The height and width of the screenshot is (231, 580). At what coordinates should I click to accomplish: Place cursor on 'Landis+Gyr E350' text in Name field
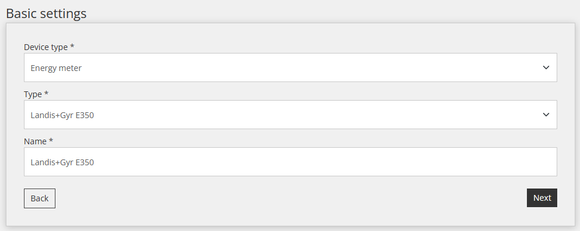coord(62,162)
